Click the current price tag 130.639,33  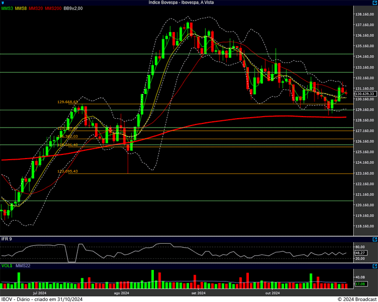[x=364, y=93]
